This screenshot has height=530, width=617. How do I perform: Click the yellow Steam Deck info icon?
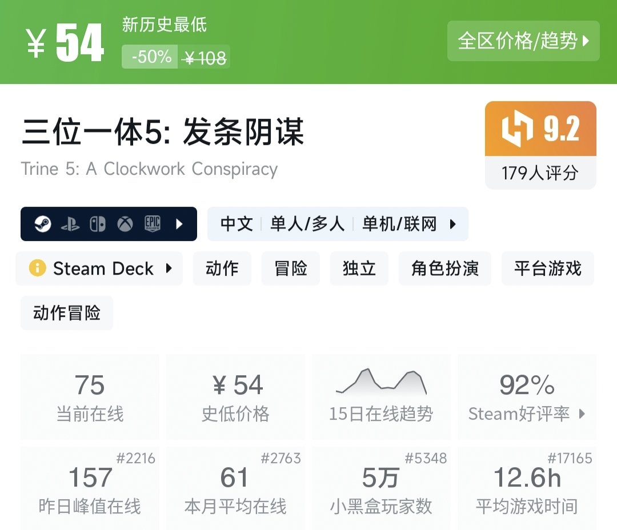pyautogui.click(x=37, y=268)
